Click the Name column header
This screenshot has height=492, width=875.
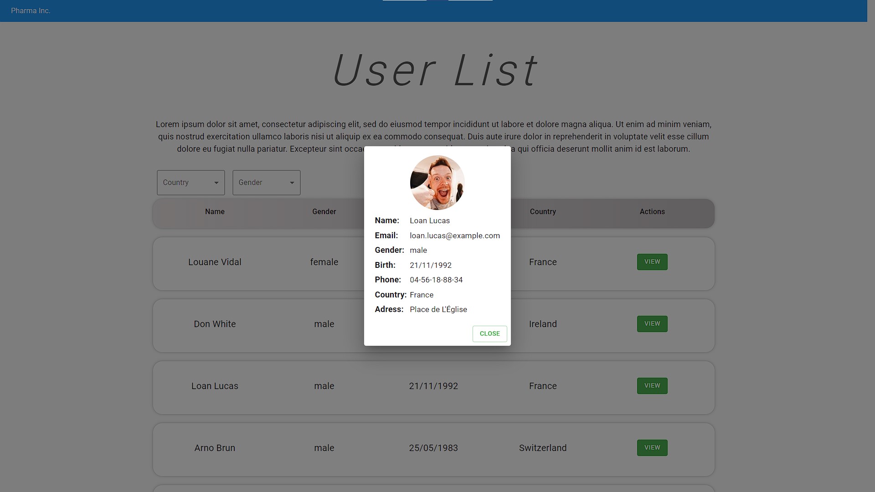point(215,211)
